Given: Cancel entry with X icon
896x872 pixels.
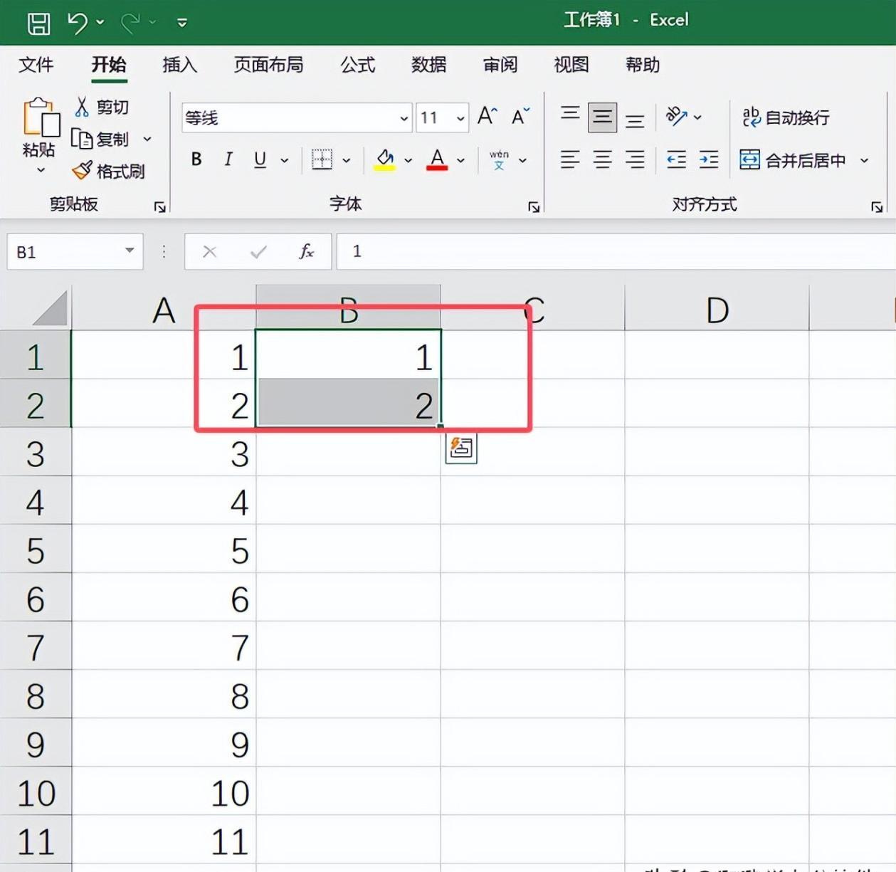Looking at the screenshot, I should (x=209, y=251).
